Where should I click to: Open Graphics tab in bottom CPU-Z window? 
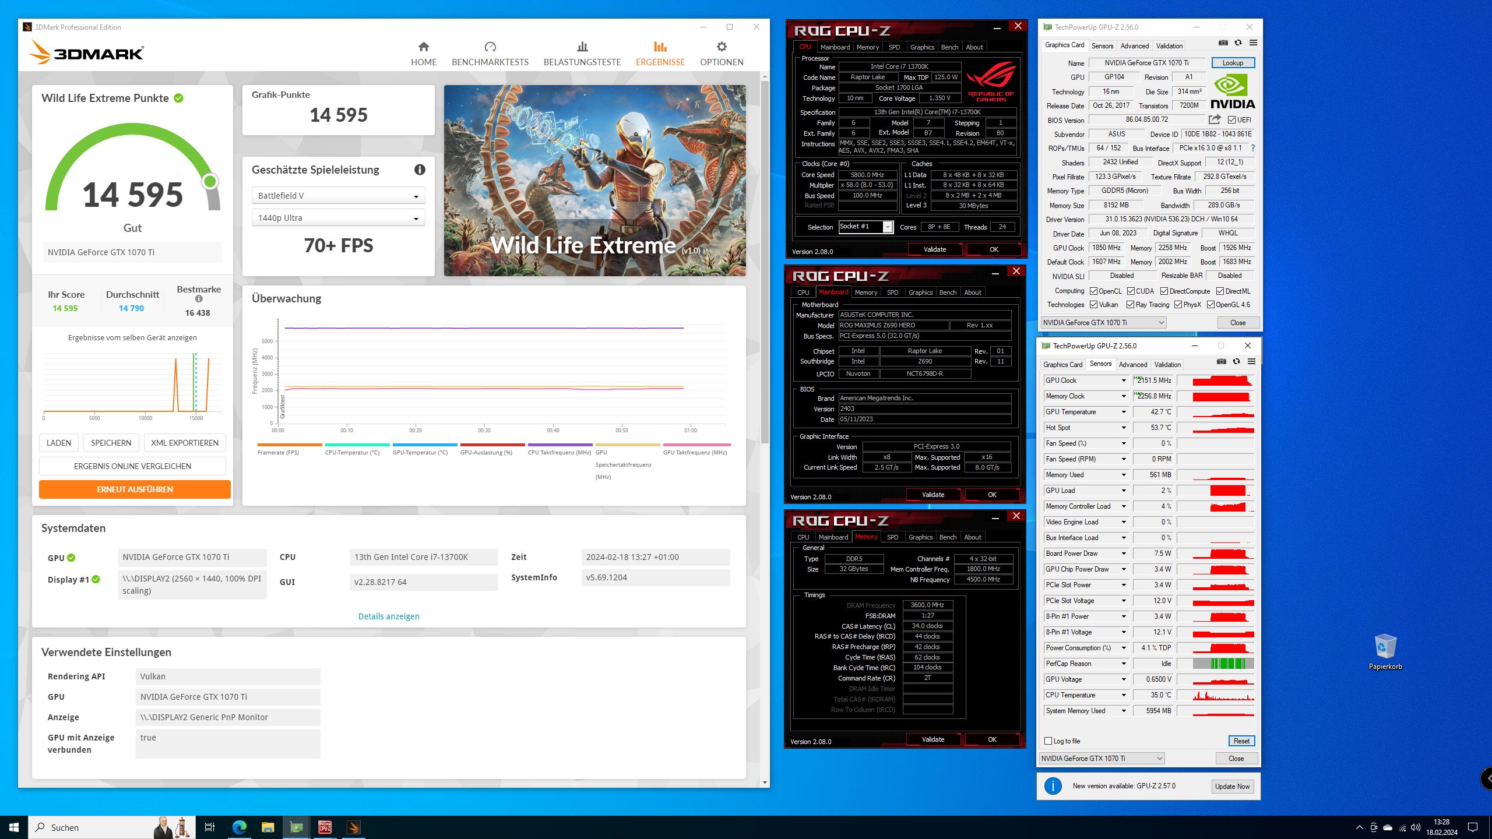920,537
